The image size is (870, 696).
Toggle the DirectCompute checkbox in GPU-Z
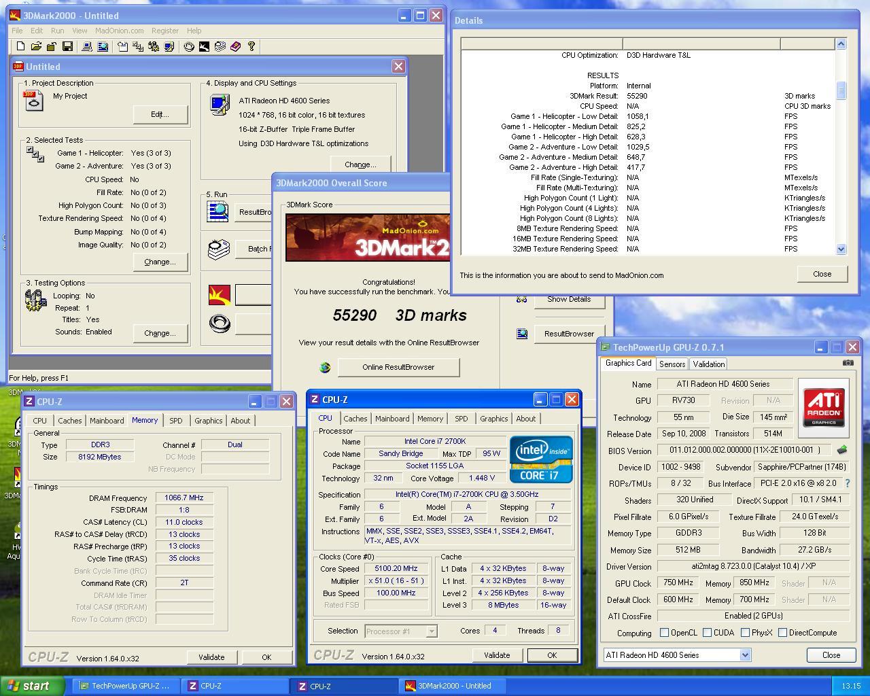point(782,633)
